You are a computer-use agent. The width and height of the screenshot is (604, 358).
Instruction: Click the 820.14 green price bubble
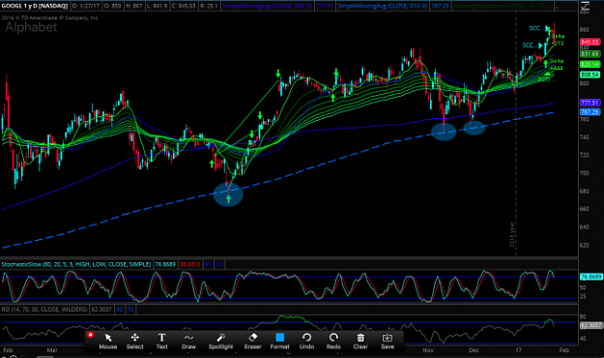590,64
